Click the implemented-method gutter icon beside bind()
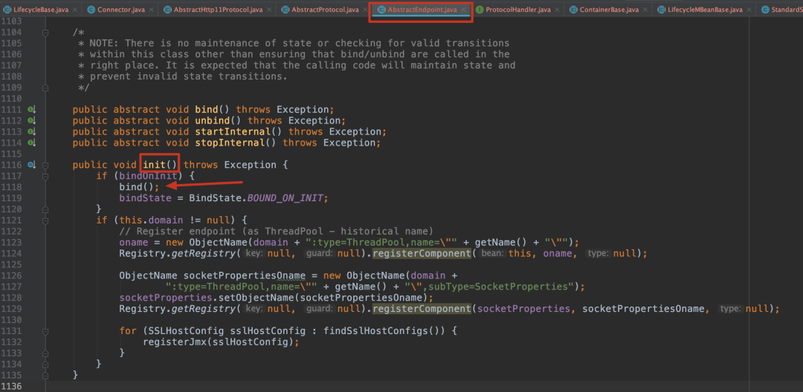 tap(32, 109)
